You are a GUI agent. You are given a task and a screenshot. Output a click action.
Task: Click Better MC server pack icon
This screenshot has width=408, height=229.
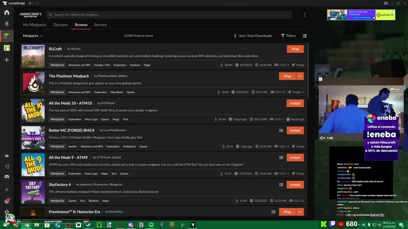[281, 130]
